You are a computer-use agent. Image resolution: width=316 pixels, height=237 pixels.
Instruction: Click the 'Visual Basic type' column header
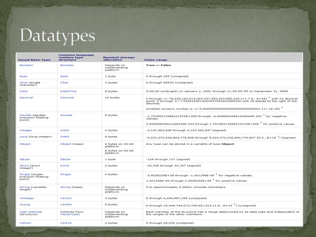point(34,60)
